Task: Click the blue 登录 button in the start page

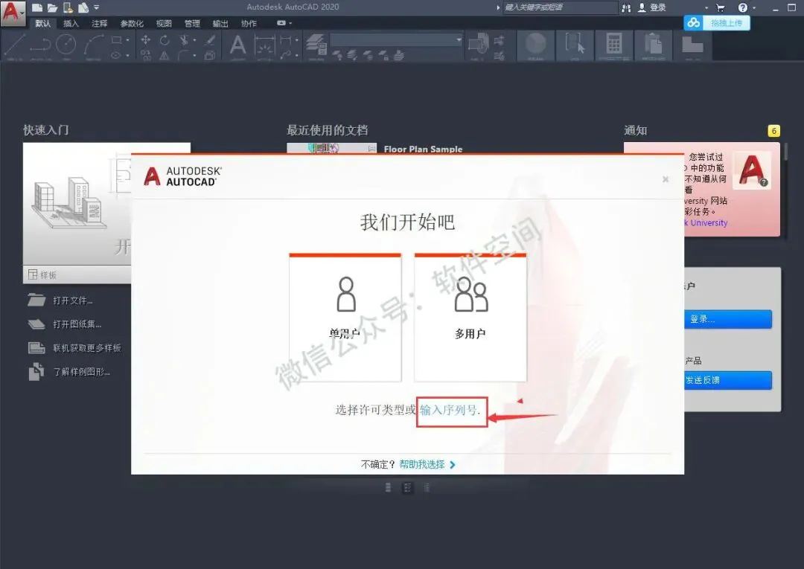Action: click(x=727, y=319)
